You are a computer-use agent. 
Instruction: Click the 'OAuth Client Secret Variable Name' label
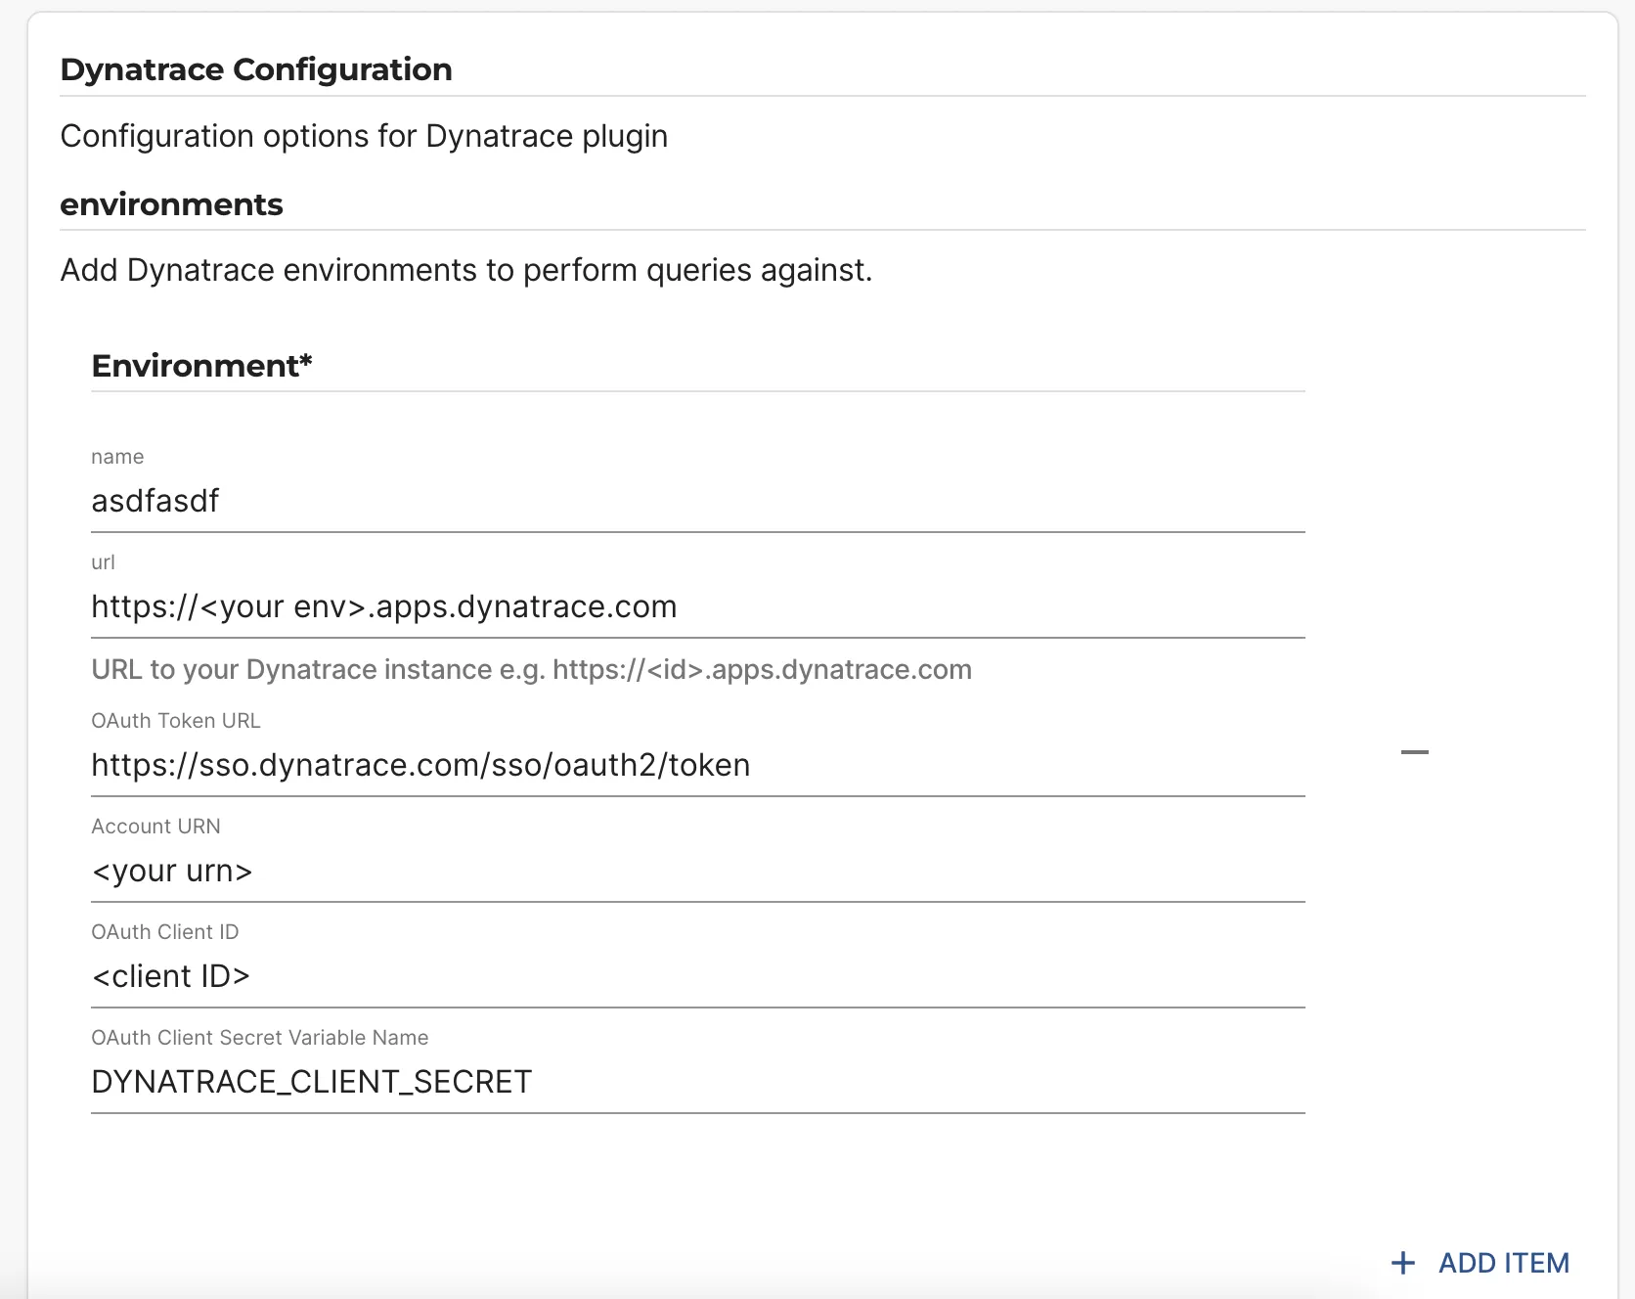(x=259, y=1038)
